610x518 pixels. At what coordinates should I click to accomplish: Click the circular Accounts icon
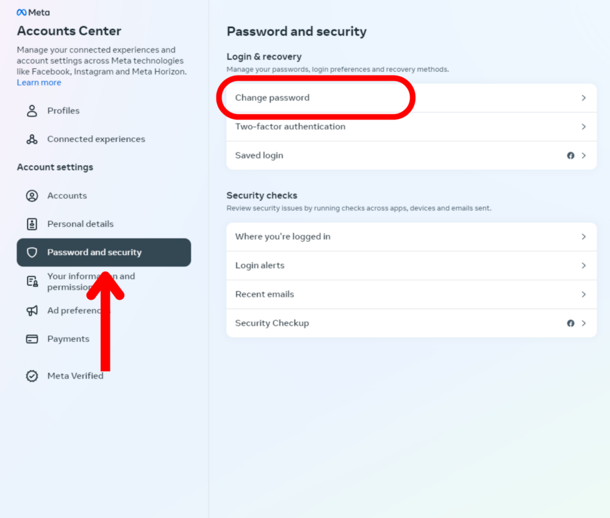[x=32, y=196]
